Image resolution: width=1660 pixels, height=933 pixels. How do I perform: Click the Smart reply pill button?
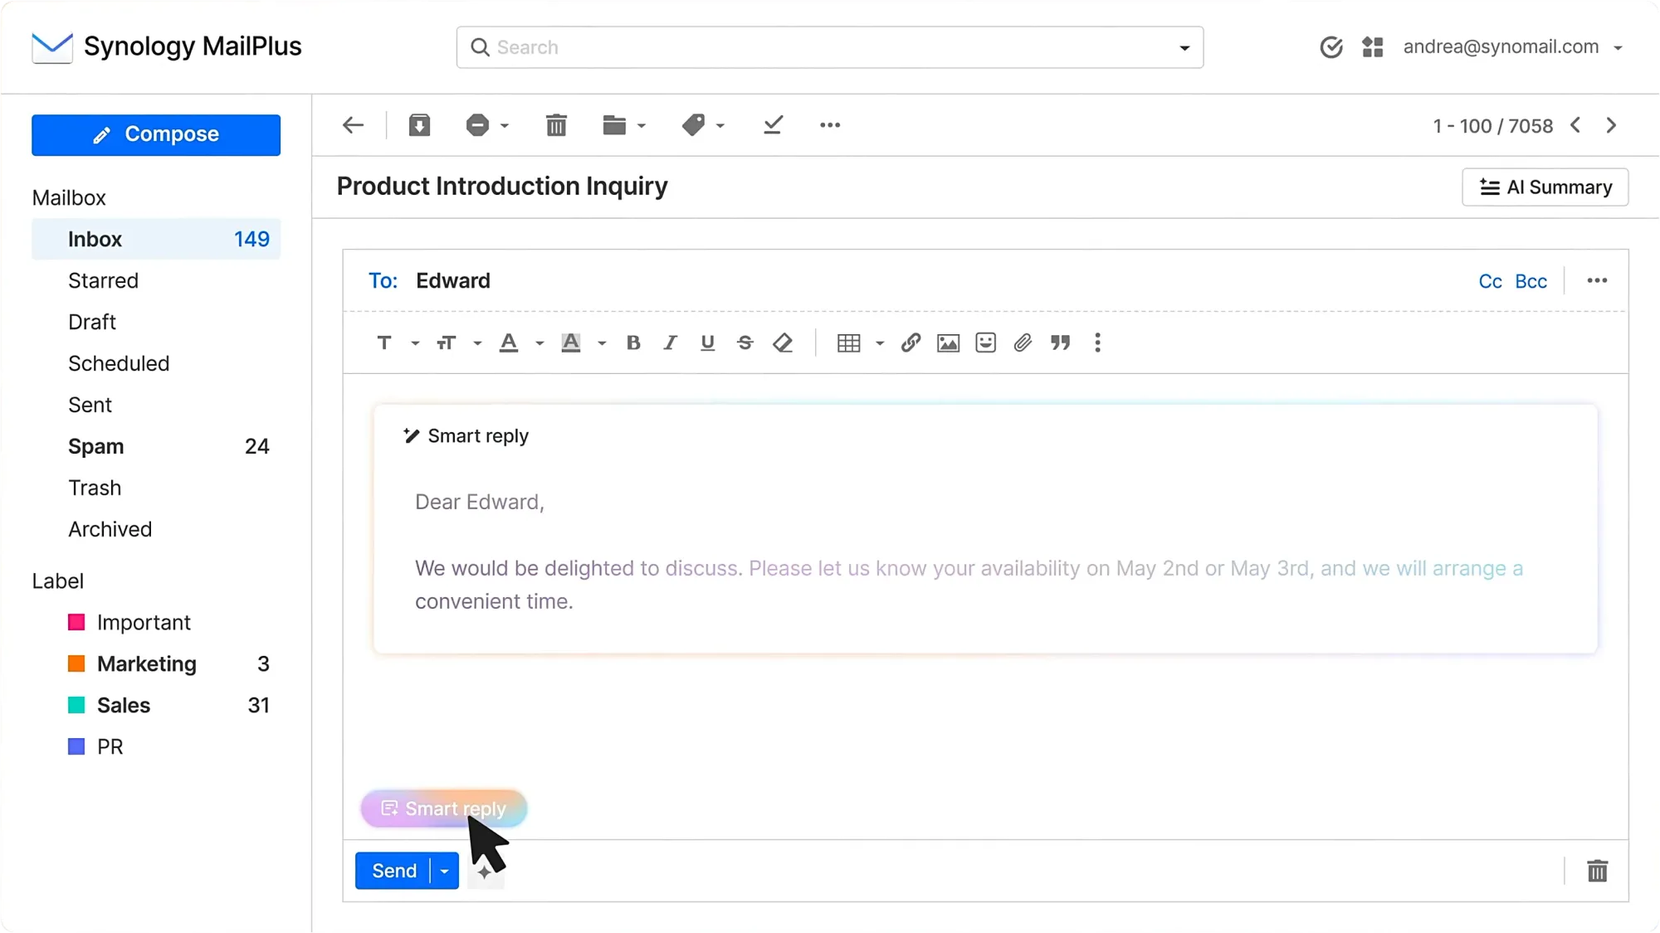pos(443,809)
